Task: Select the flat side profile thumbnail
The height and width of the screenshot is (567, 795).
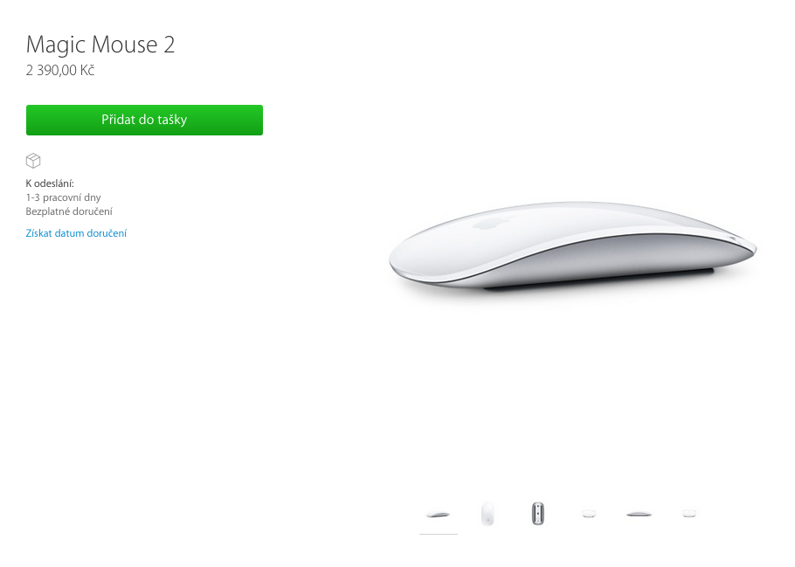Action: [639, 515]
